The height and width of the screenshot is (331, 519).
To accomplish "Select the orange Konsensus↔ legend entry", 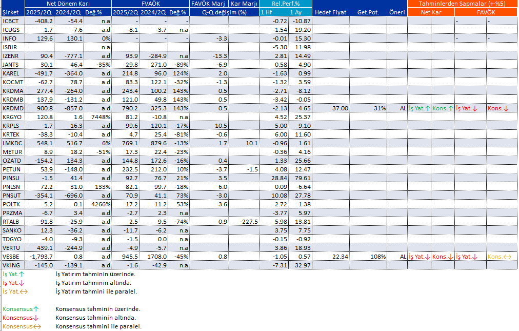I will point(21,326).
